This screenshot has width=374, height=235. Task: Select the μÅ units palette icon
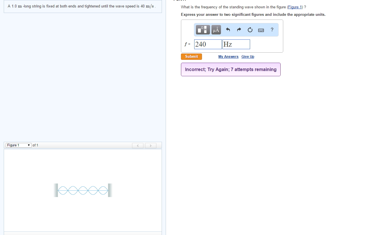[x=216, y=30]
